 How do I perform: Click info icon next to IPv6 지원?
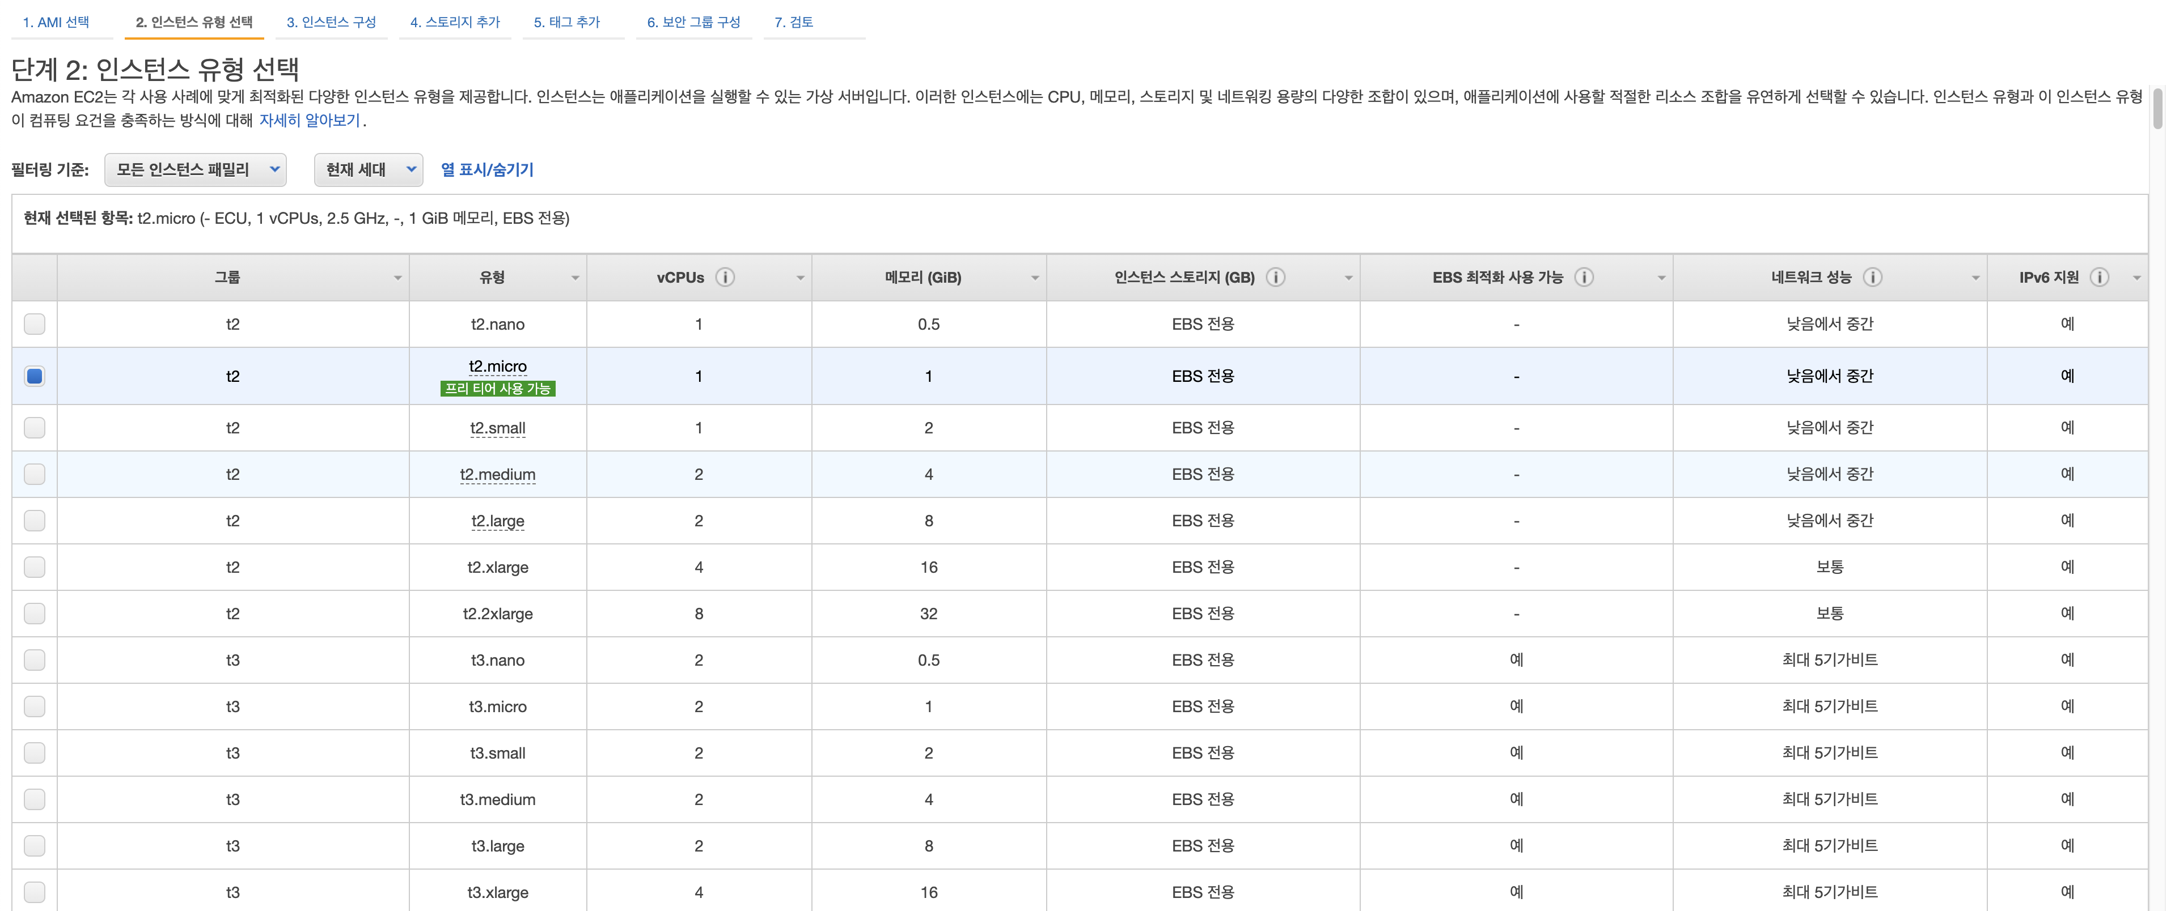[2099, 278]
